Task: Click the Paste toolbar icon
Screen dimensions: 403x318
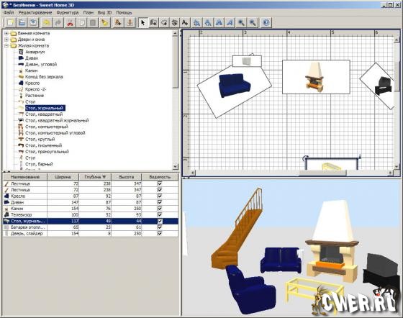Action: click(93, 23)
